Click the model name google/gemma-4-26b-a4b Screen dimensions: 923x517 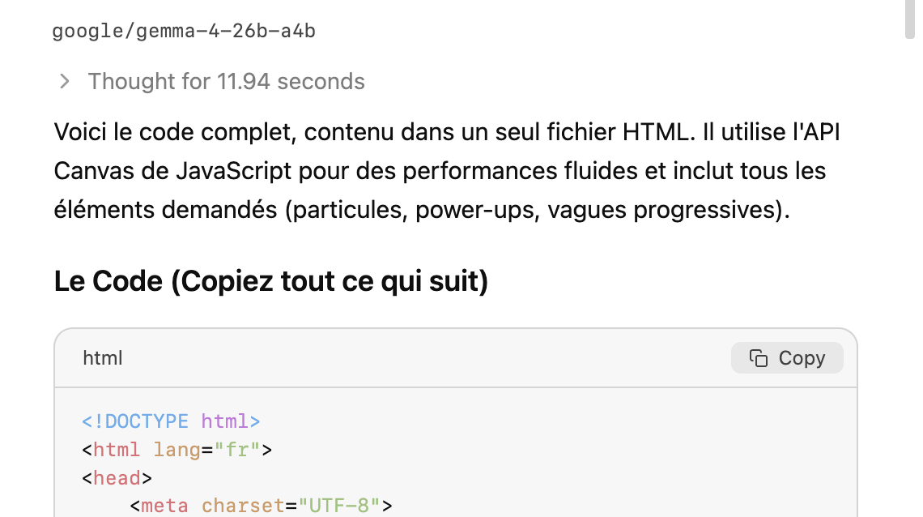(x=184, y=32)
